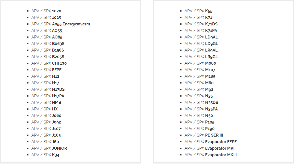Select the APV / SPX HMB link
Viewport: 294px width, 164px height.
46,103
